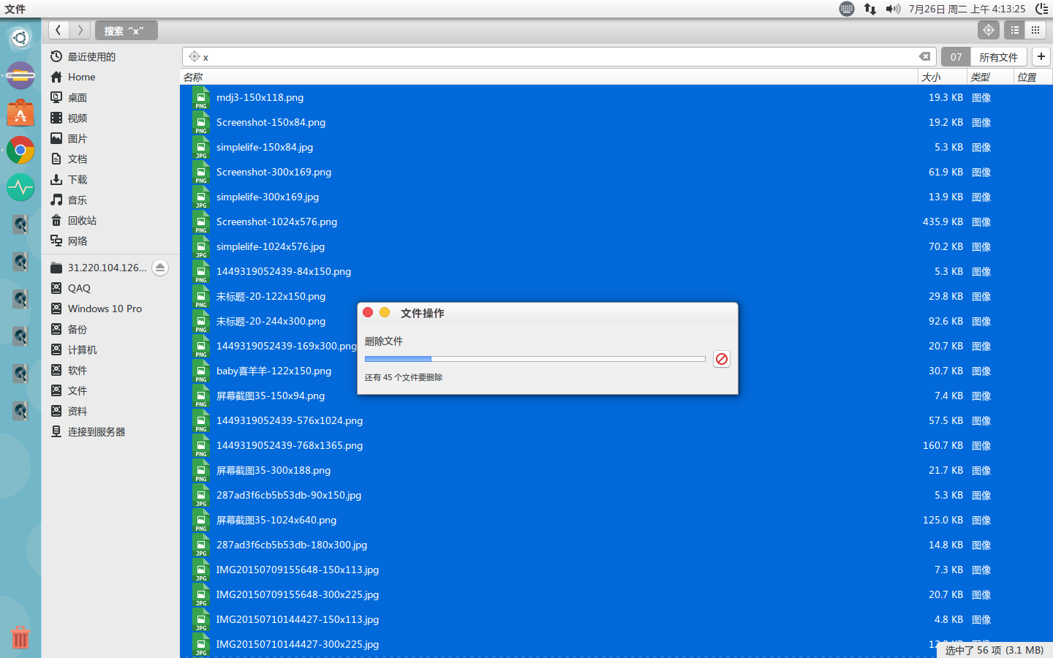Screen dimensions: 1053x658
Task: Eject the 31.220.104.126 mount
Action: point(160,268)
